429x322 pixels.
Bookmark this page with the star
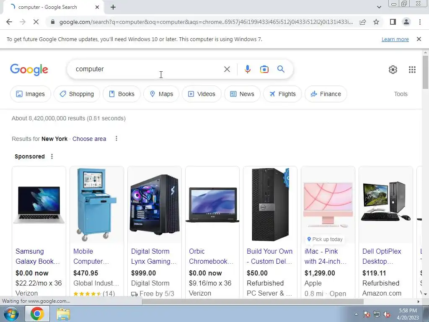click(376, 22)
